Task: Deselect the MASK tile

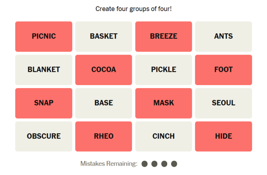Action: click(164, 103)
